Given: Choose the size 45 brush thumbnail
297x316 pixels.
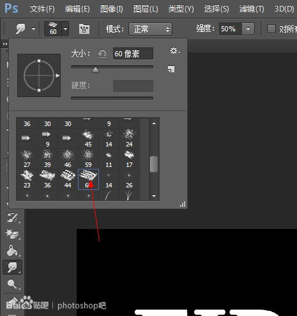Looking at the screenshot, I should coord(88,138).
